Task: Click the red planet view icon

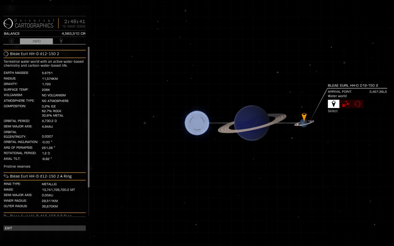Action: tap(357, 104)
